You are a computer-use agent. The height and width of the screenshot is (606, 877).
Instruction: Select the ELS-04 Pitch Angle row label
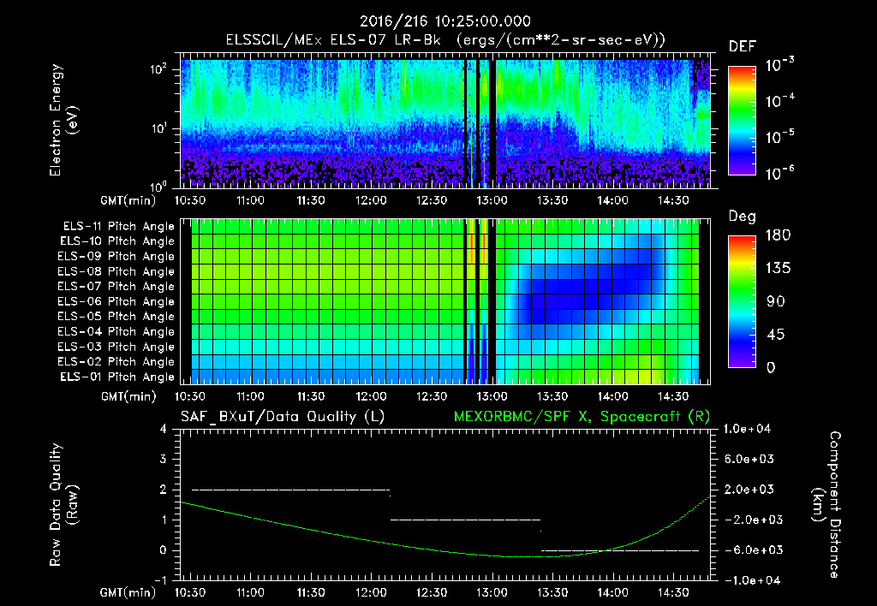116,331
